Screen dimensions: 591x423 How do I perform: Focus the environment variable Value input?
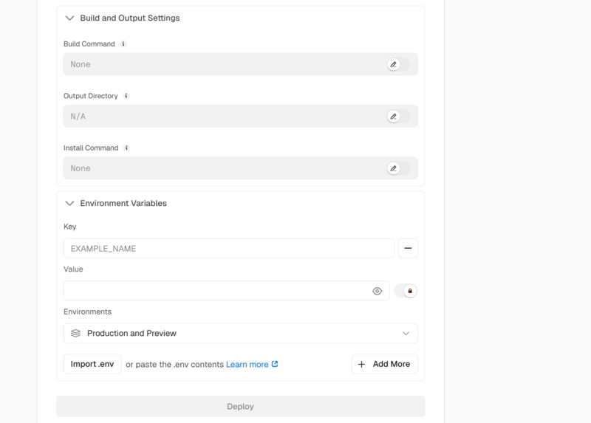tap(226, 291)
